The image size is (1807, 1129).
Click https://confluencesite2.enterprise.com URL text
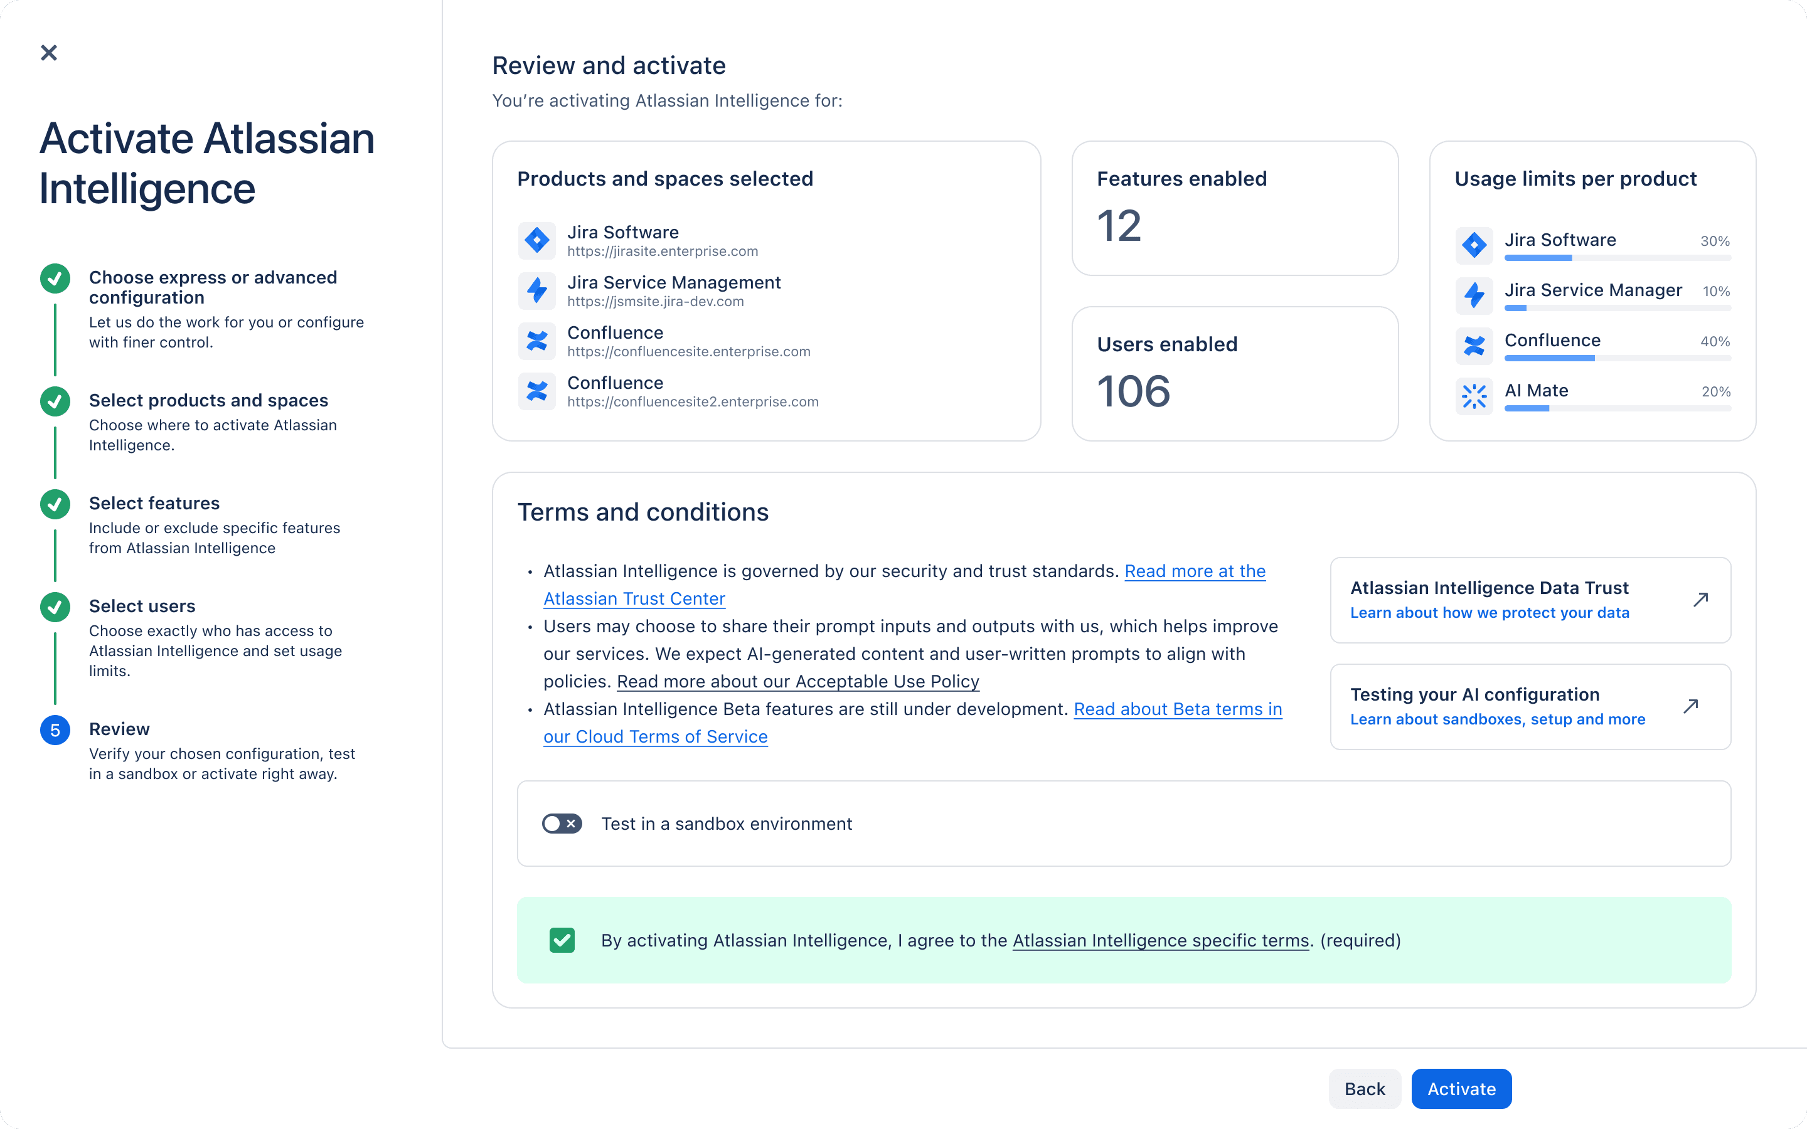click(x=693, y=401)
